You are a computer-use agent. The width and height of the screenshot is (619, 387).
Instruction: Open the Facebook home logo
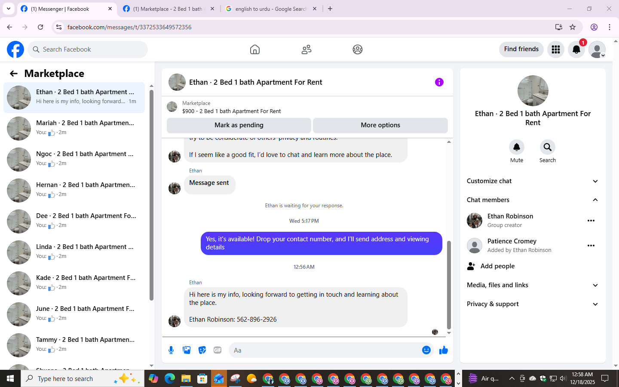coord(15,49)
